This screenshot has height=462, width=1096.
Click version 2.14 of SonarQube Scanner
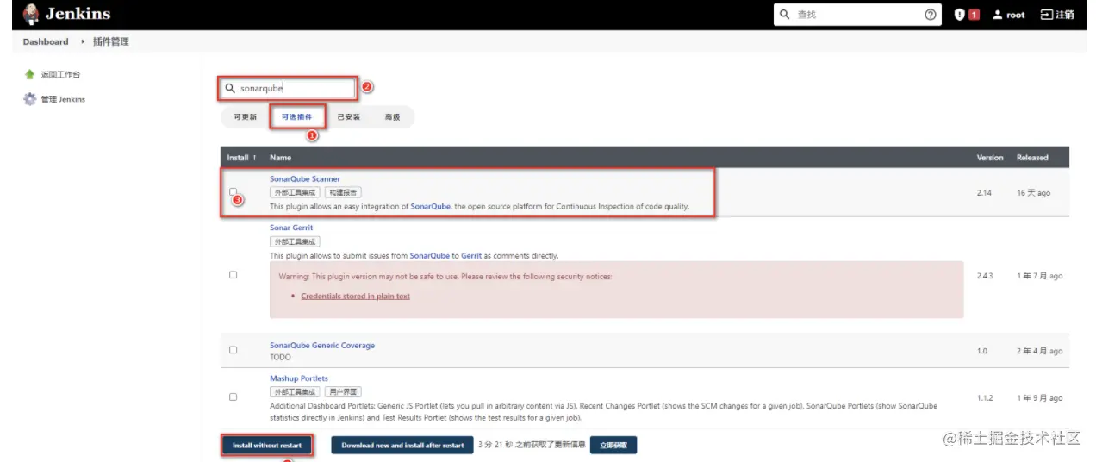(984, 193)
